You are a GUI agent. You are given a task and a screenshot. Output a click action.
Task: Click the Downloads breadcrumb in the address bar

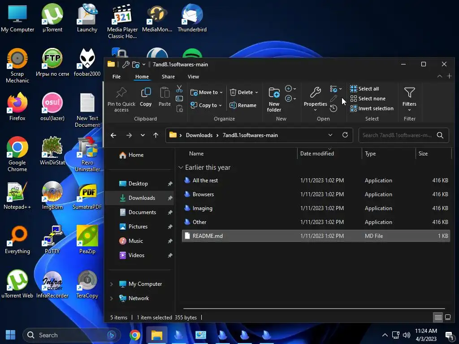click(x=199, y=135)
